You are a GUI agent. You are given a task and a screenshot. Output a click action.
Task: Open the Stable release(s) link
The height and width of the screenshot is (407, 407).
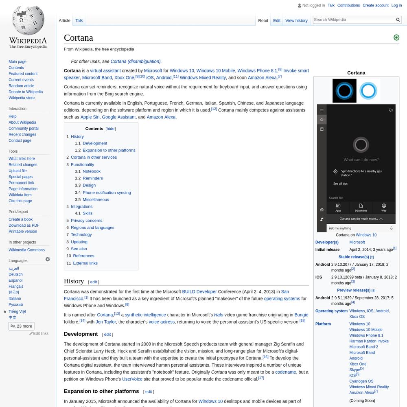click(354, 257)
